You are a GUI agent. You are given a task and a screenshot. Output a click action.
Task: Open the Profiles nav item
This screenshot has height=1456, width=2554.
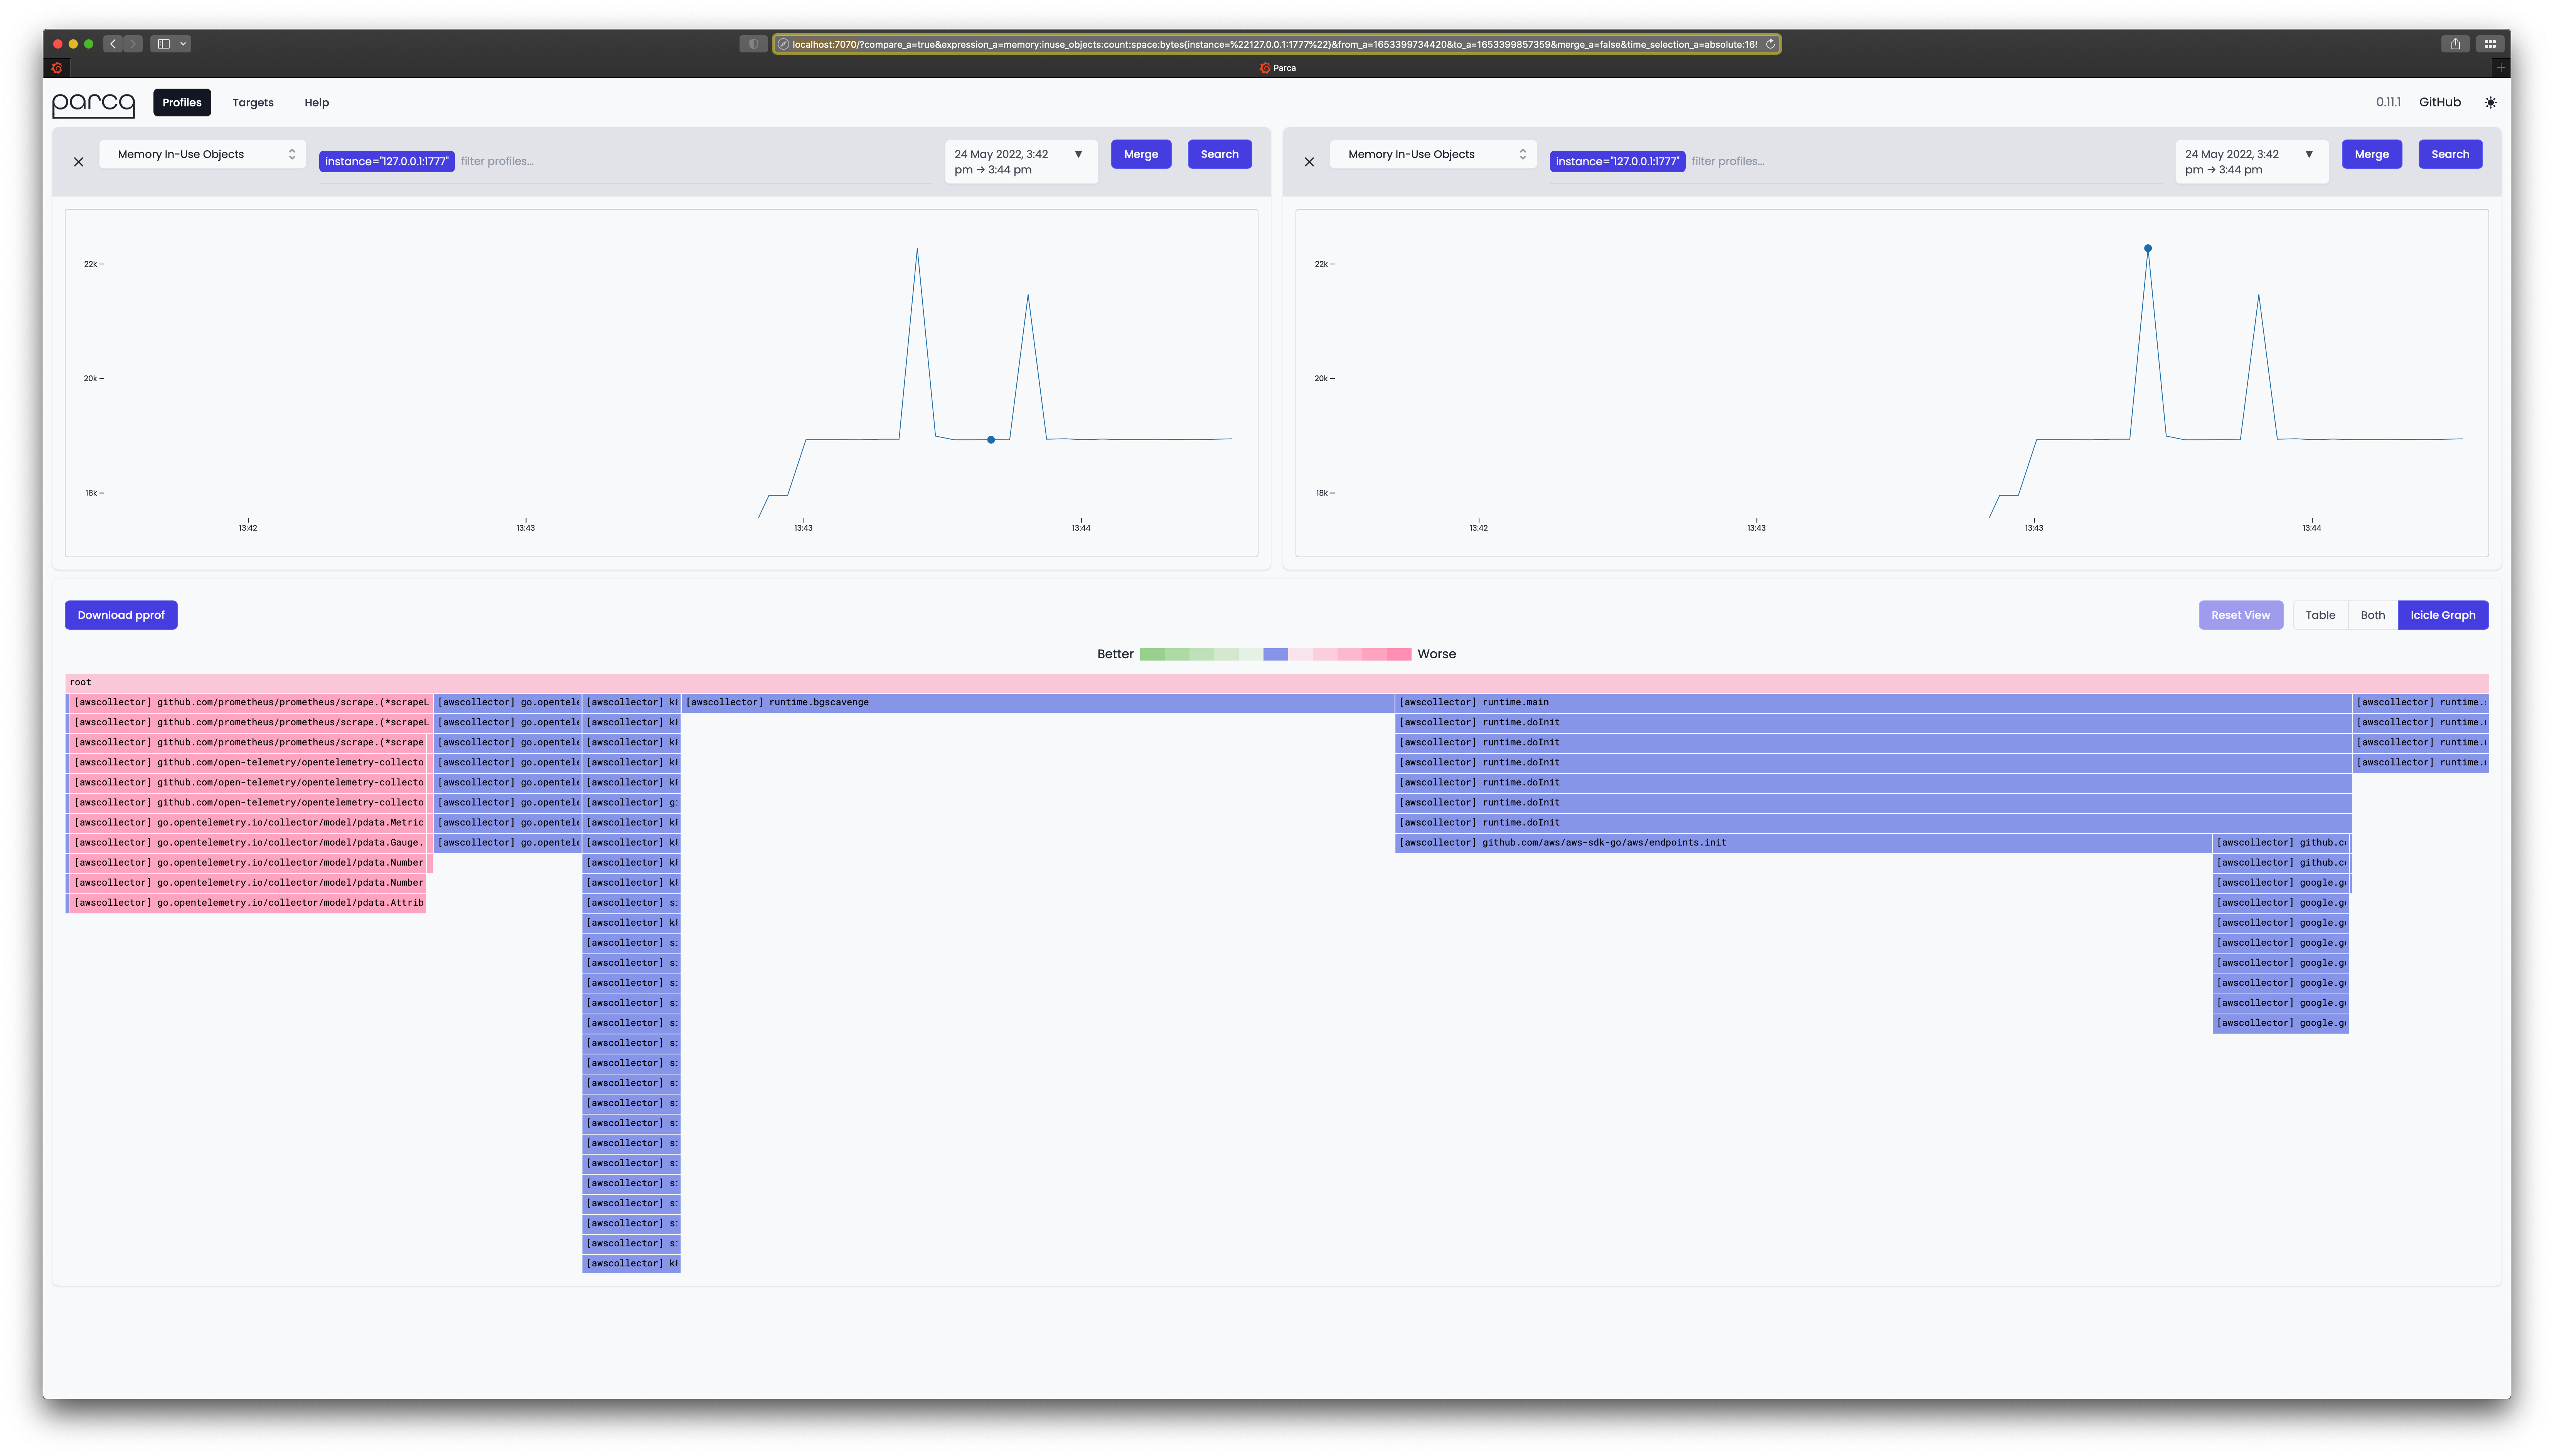(x=182, y=102)
